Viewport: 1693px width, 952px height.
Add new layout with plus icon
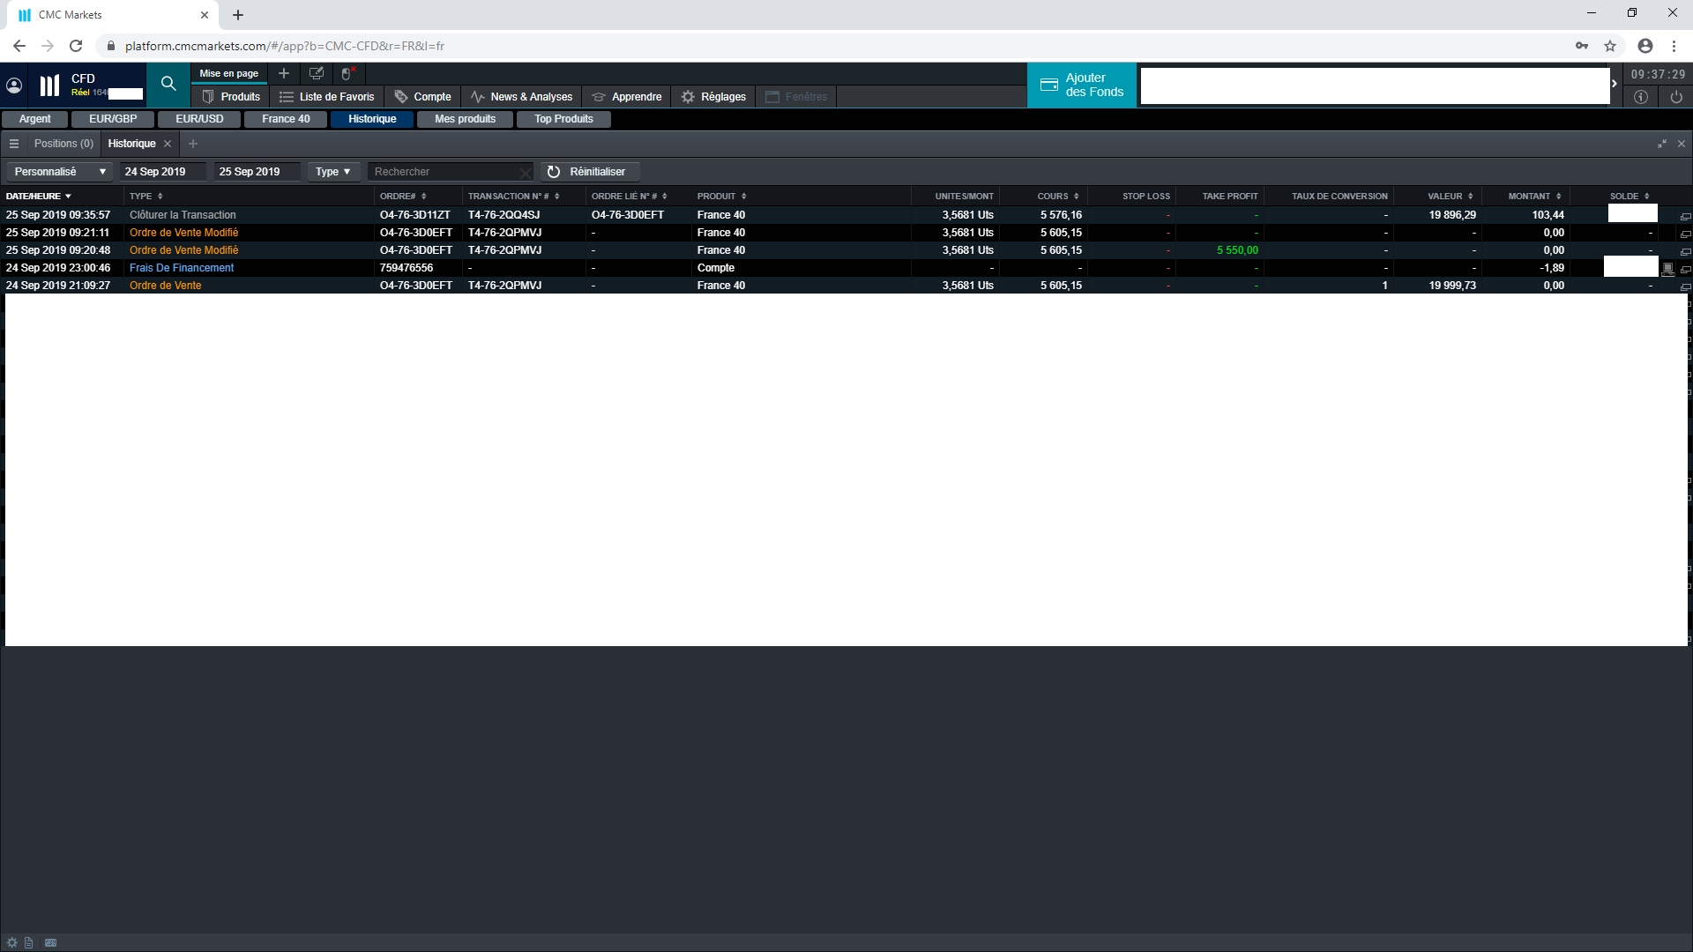tap(284, 73)
